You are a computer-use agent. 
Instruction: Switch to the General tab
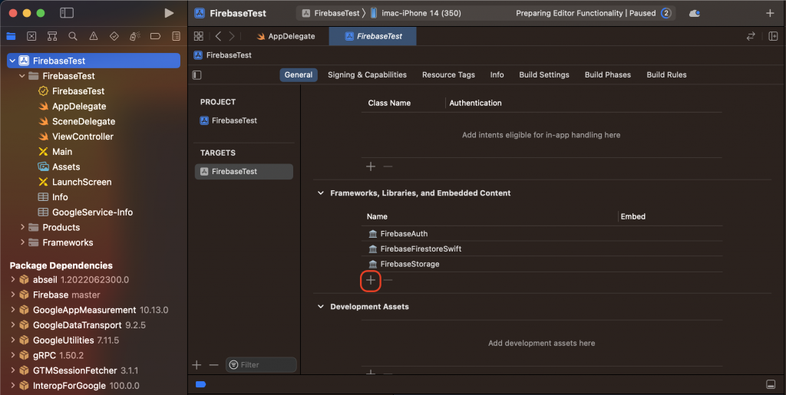(299, 75)
